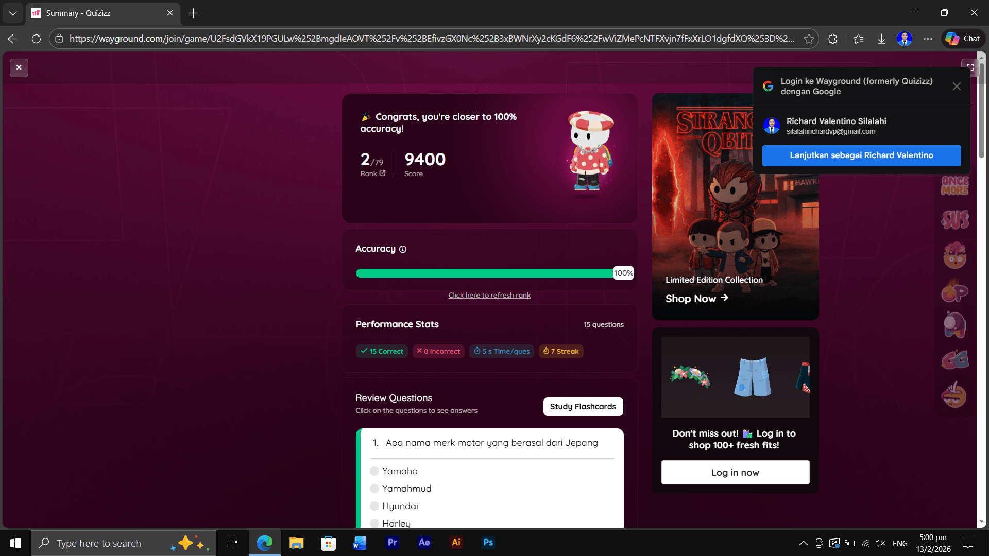The height and width of the screenshot is (556, 989).
Task: Send the flower-haired face sticker reaction
Action: coord(955,255)
